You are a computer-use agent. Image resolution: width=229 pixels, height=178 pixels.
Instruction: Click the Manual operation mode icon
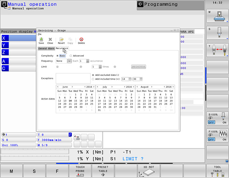tap(4, 4)
